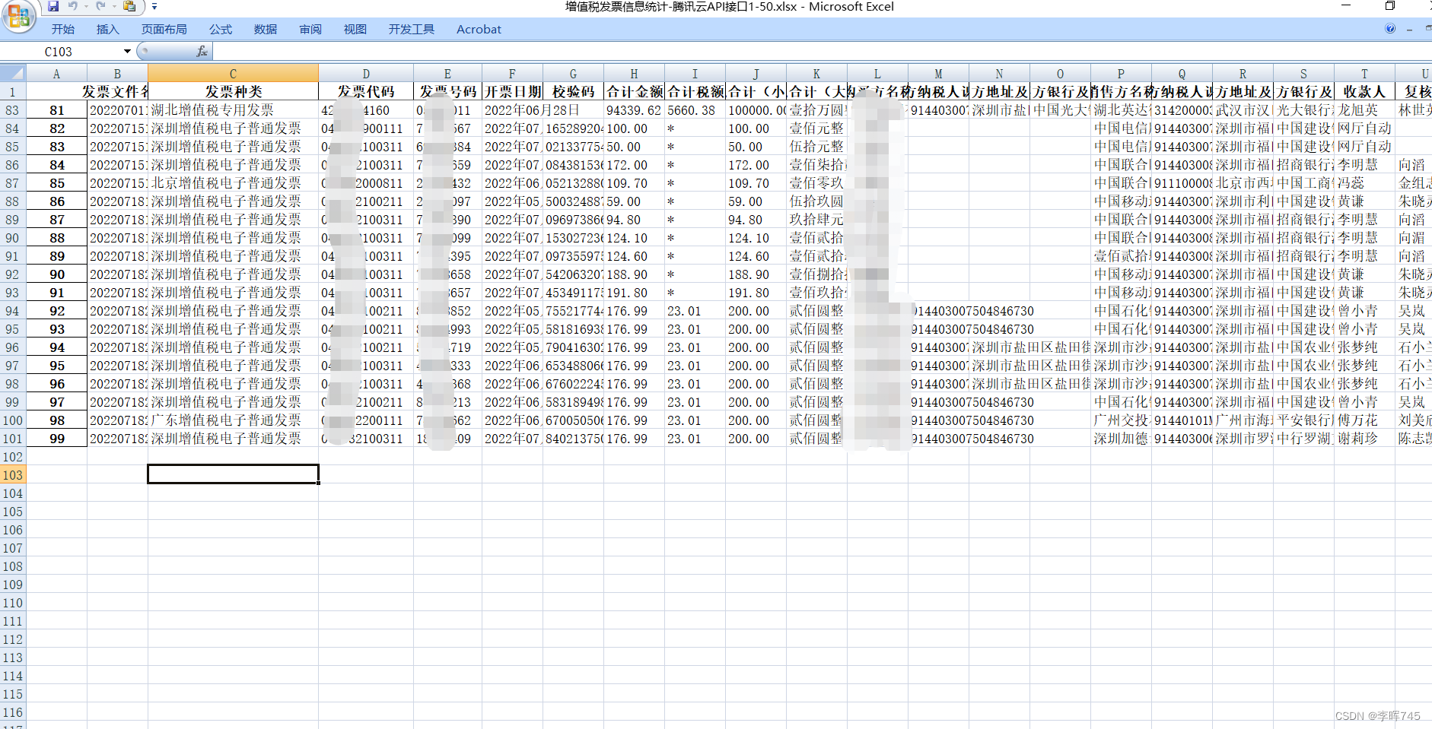This screenshot has height=729, width=1432.
Task: Click cell 109.70 in column H
Action: [634, 183]
